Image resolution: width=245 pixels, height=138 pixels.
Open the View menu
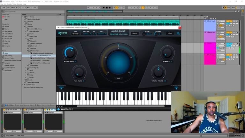click(14, 4)
